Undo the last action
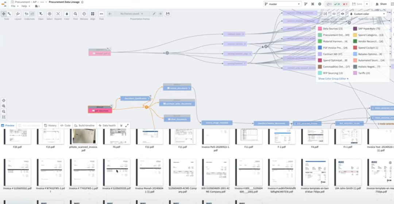Screen dimensions: 394x204 [x=26, y=14]
